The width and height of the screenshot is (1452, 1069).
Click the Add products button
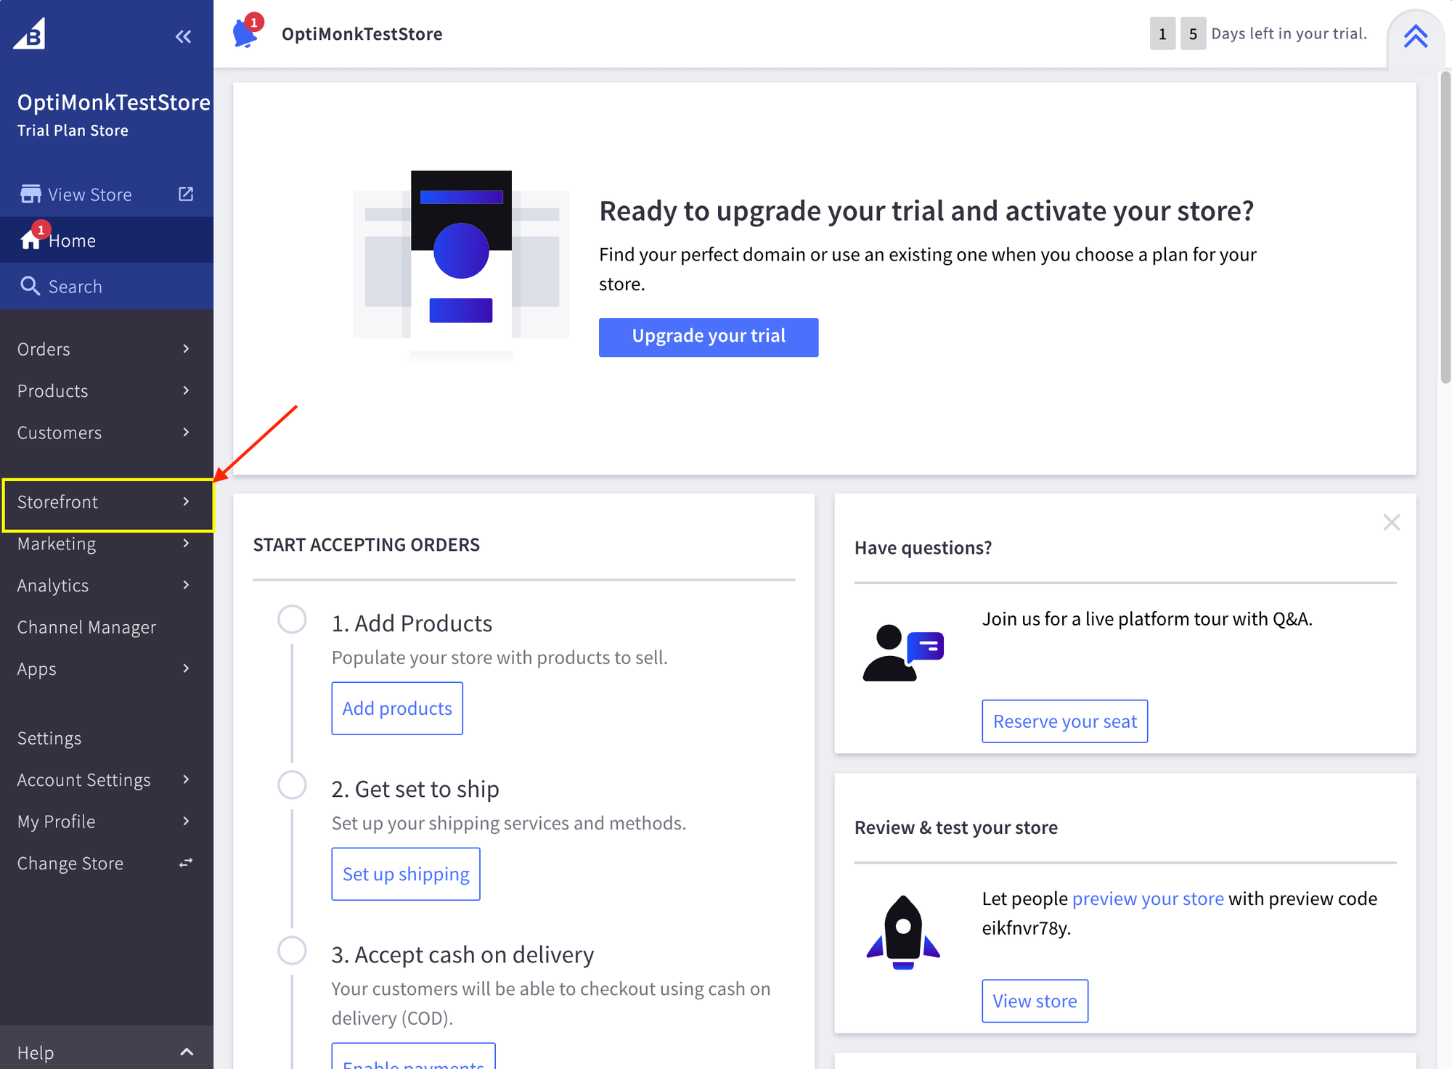pyautogui.click(x=397, y=708)
